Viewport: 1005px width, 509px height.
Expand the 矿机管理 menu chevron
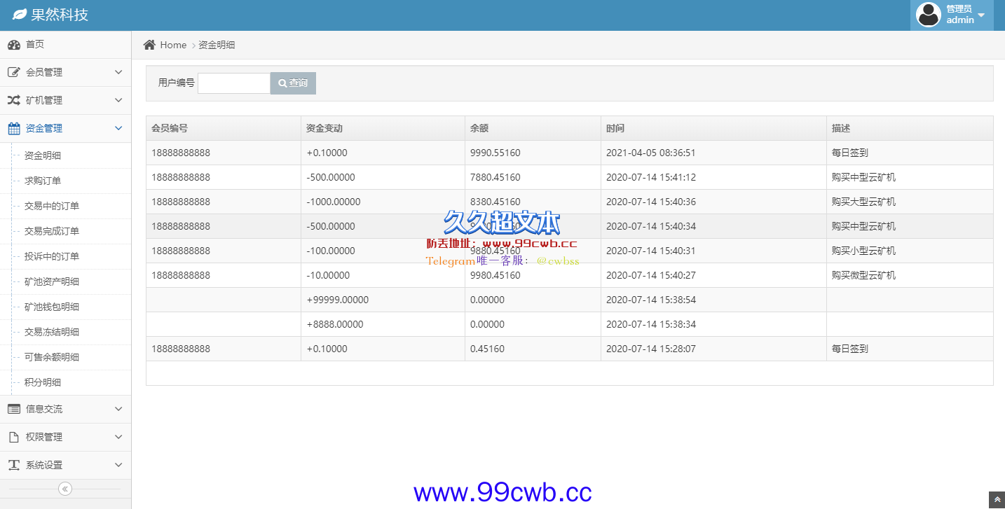tap(118, 101)
